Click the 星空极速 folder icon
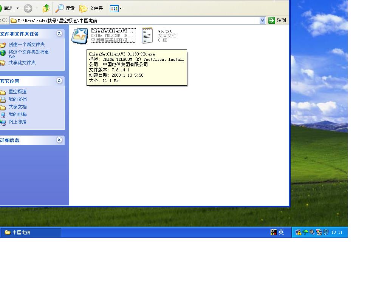This screenshot has width=387, height=290. tap(3, 93)
